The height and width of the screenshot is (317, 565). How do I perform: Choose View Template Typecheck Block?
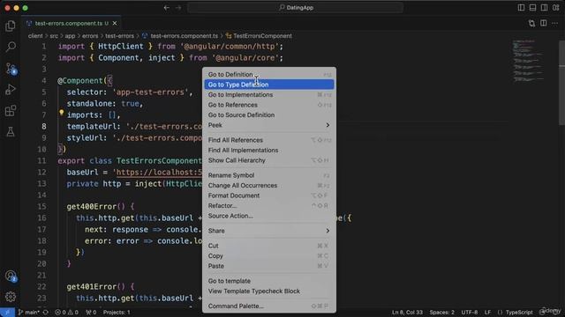tap(269, 291)
